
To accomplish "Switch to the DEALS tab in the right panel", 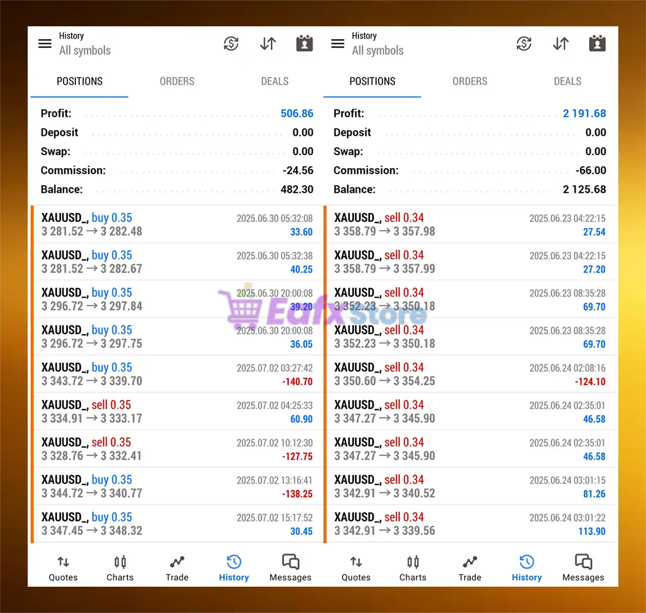I will pos(567,81).
